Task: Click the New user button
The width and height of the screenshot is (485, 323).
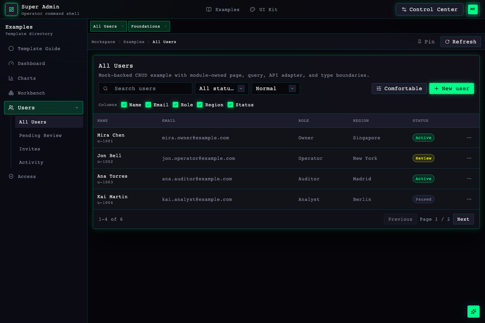Action: click(452, 88)
